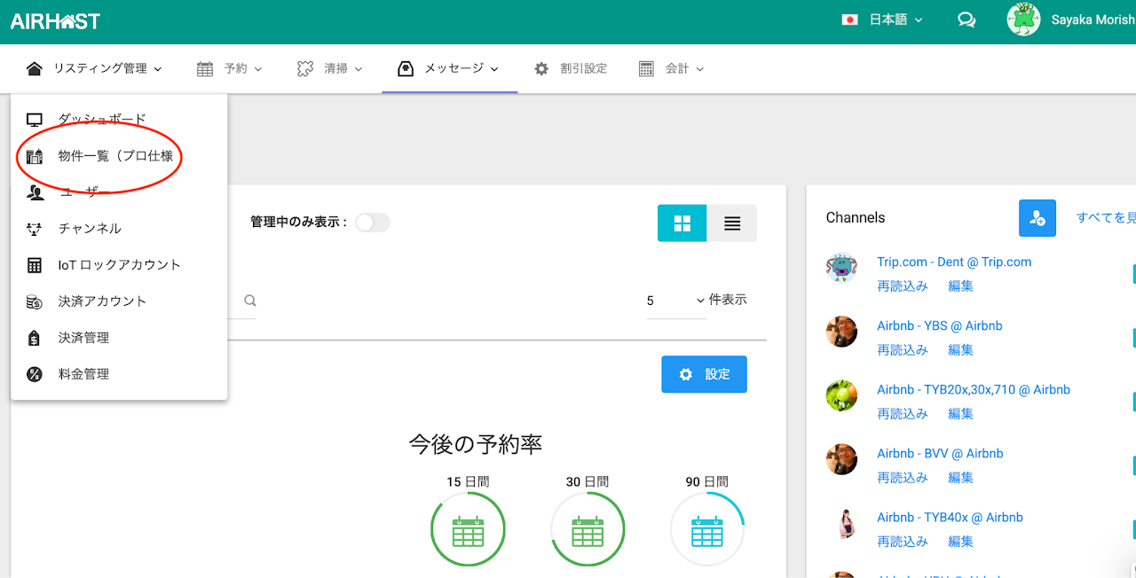Open Trip.com - Dent @ Trip.com link

click(x=954, y=262)
